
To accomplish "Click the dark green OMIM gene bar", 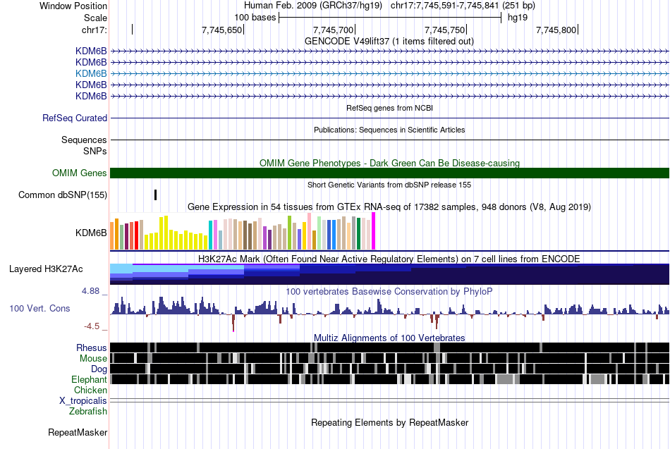I will point(389,173).
